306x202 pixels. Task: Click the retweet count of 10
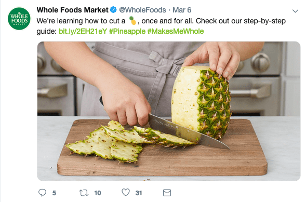tap(98, 193)
